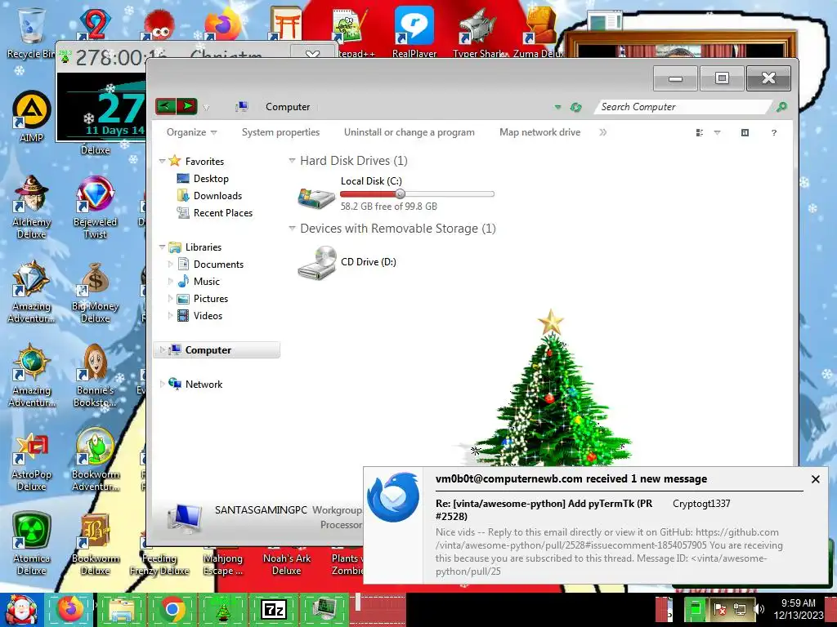Open the Recycle Bin desktop icon
This screenshot has height=627, width=837.
point(30,33)
